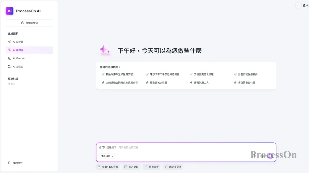This screenshot has width=309, height=173.
Task: Open 我的文件 folder in the sidebar
Action: (x=15, y=163)
